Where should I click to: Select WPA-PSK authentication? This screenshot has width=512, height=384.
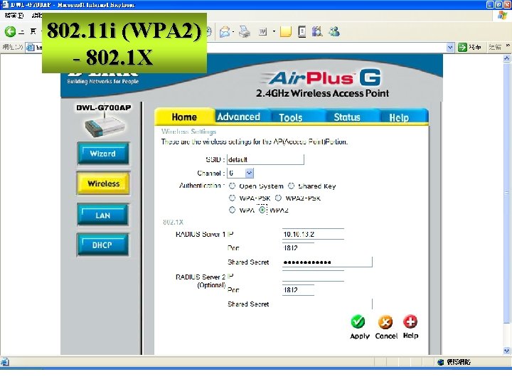232,198
